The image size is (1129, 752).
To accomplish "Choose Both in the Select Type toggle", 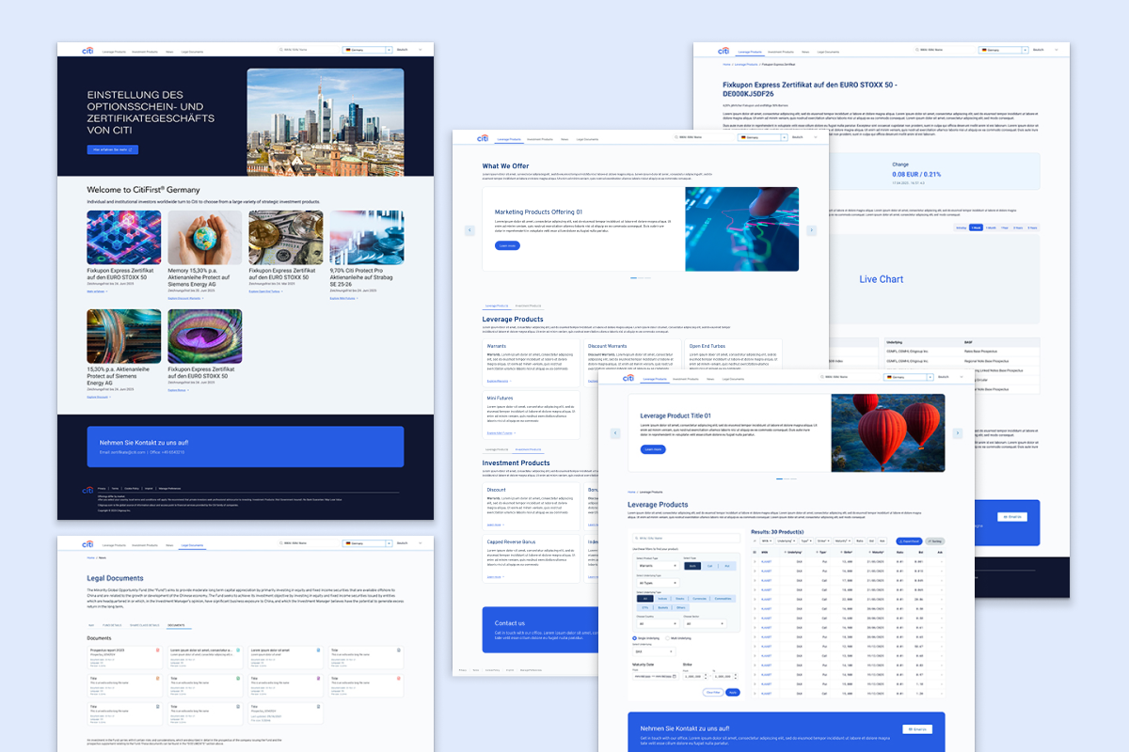I will [x=692, y=566].
